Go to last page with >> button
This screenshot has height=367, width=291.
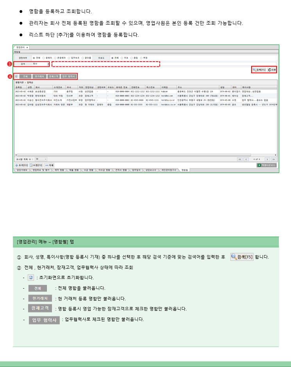pos(273,159)
